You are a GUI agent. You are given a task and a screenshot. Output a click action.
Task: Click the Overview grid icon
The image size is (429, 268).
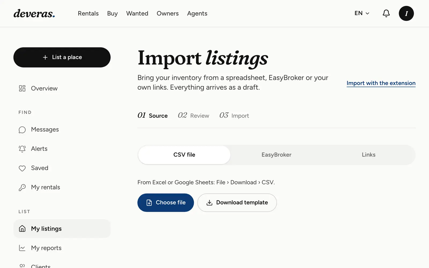(22, 88)
